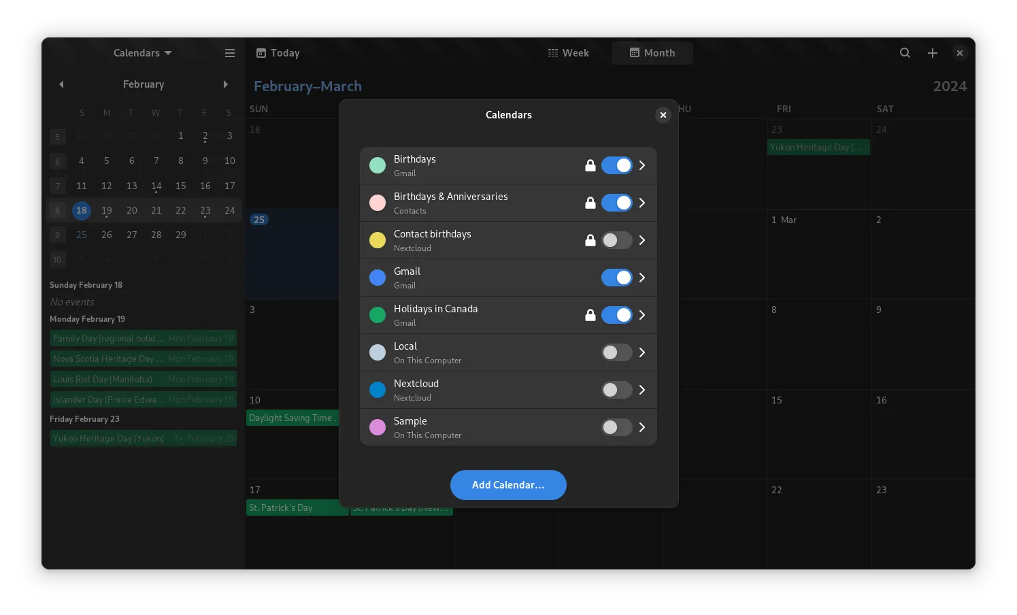
Task: Click lock icon on Contact birthdays row
Action: tap(590, 240)
